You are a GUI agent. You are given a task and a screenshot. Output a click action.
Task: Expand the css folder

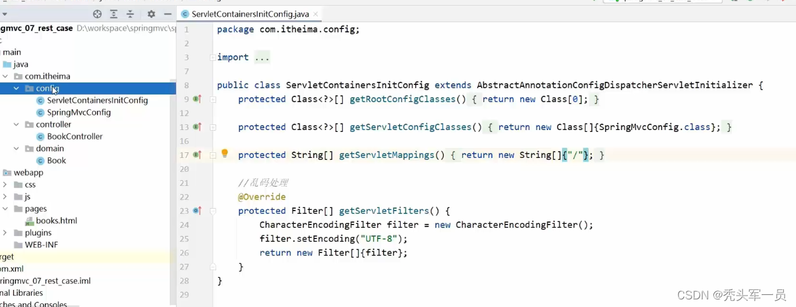(5, 185)
